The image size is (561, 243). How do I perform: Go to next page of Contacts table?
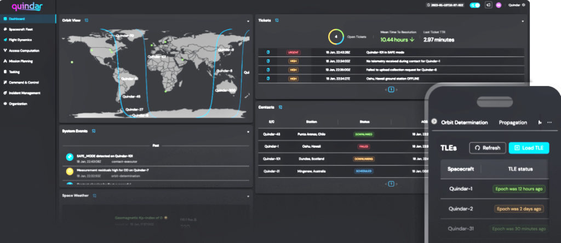398,184
